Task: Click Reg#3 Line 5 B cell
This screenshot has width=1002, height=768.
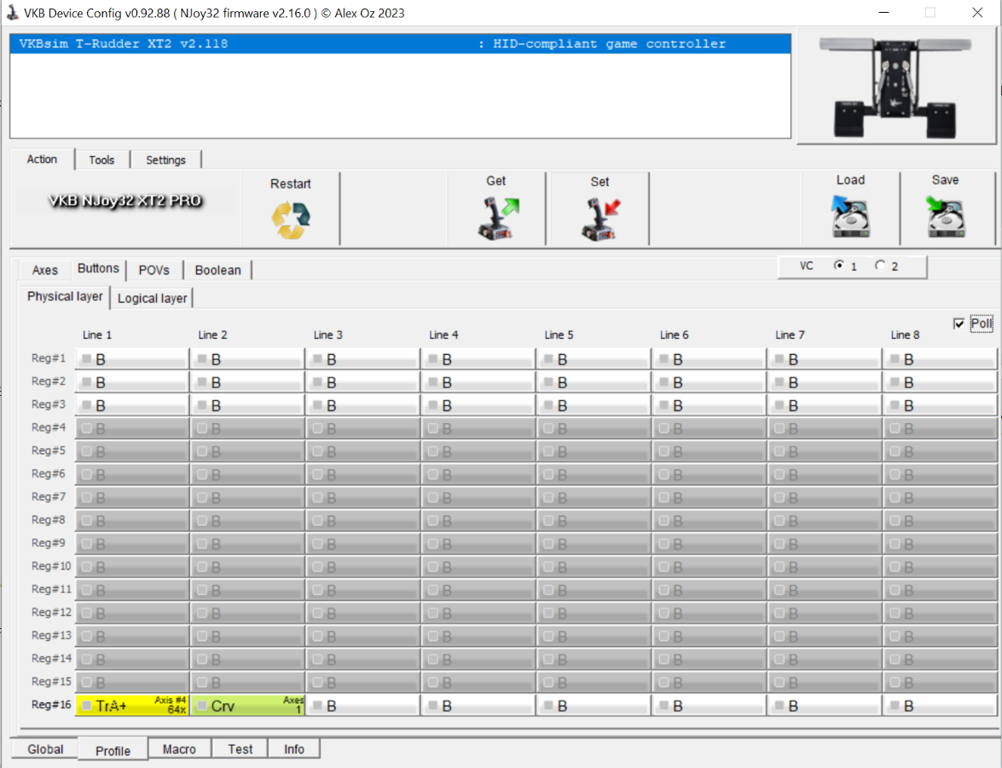Action: (594, 405)
